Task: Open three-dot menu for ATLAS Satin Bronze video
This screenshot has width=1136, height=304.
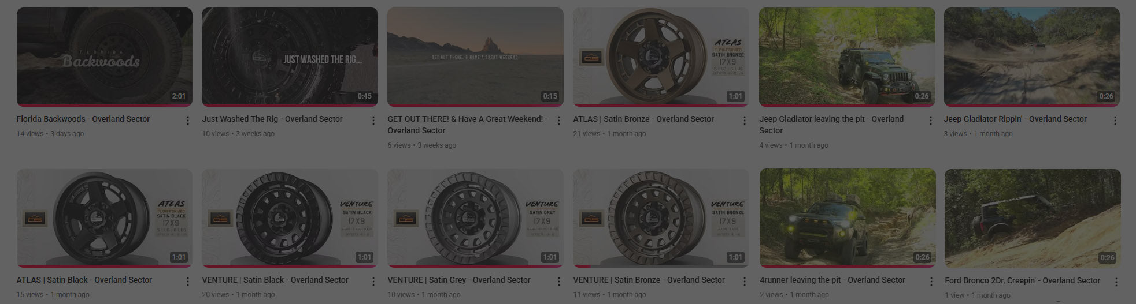Action: (745, 121)
